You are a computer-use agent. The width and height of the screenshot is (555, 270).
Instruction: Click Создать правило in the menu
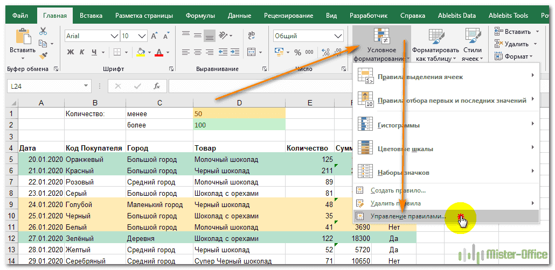pyautogui.click(x=398, y=190)
